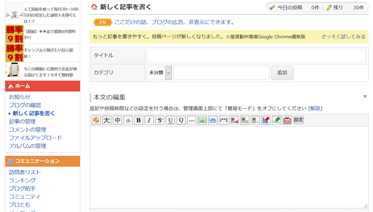The height and width of the screenshot is (212, 373).
Task: Open the PR link about hiding ads
Action: pyautogui.click(x=174, y=22)
